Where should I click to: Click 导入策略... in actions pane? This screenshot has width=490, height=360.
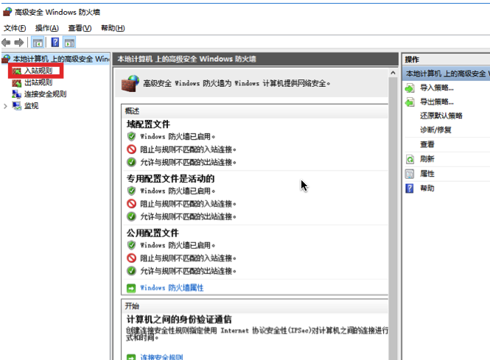click(x=436, y=88)
